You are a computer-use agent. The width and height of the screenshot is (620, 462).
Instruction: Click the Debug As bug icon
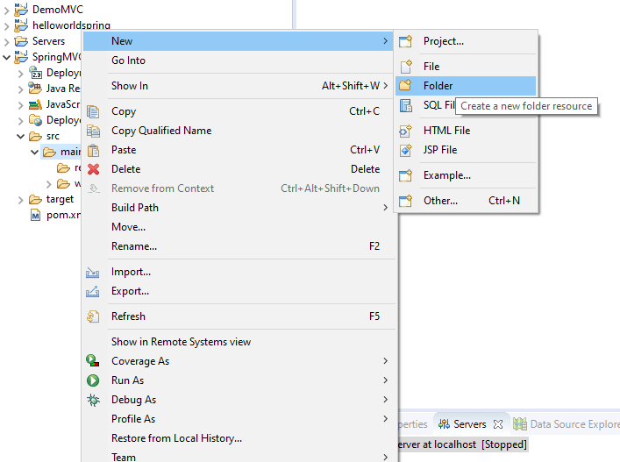coord(93,400)
